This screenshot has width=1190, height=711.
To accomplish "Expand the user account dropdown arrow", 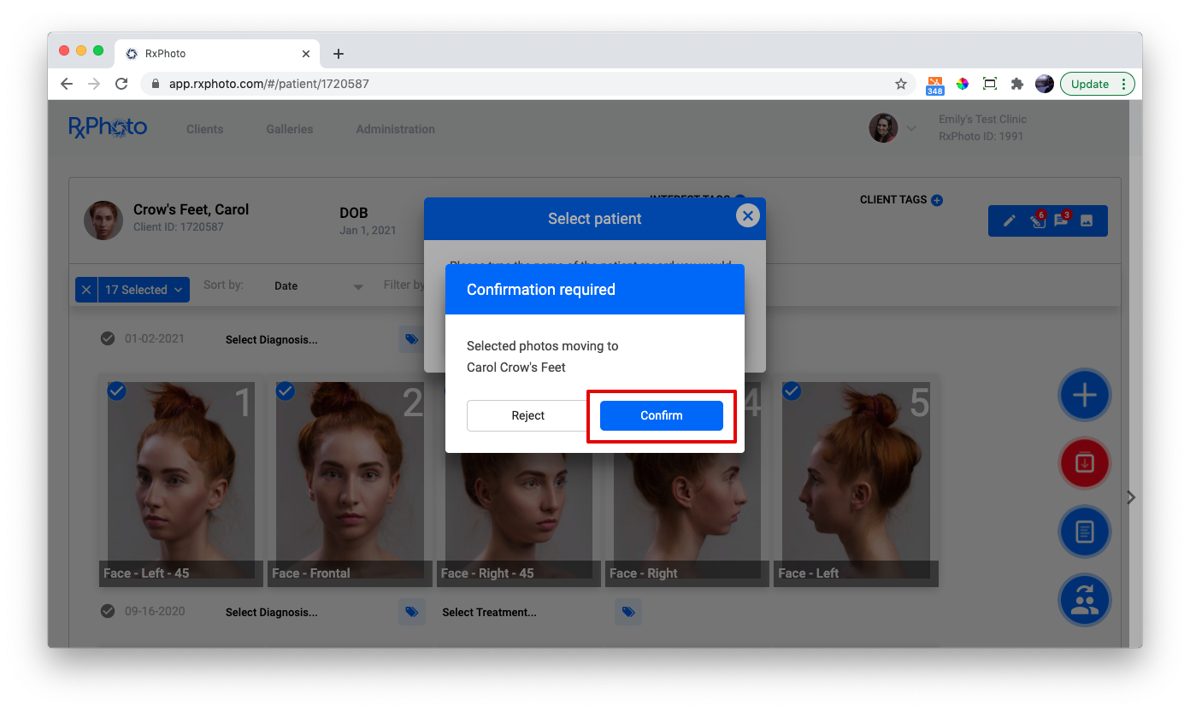I will (x=911, y=128).
